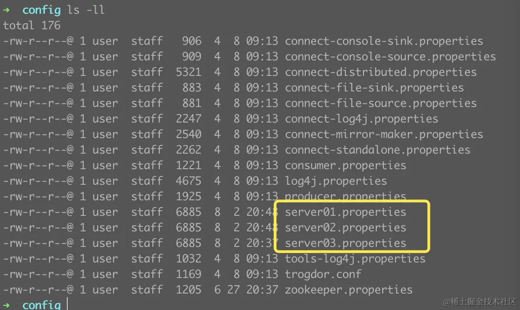Screen dimensions: 520x310
Task: Select the connect-file-sink.properties filename
Action: pos(374,88)
